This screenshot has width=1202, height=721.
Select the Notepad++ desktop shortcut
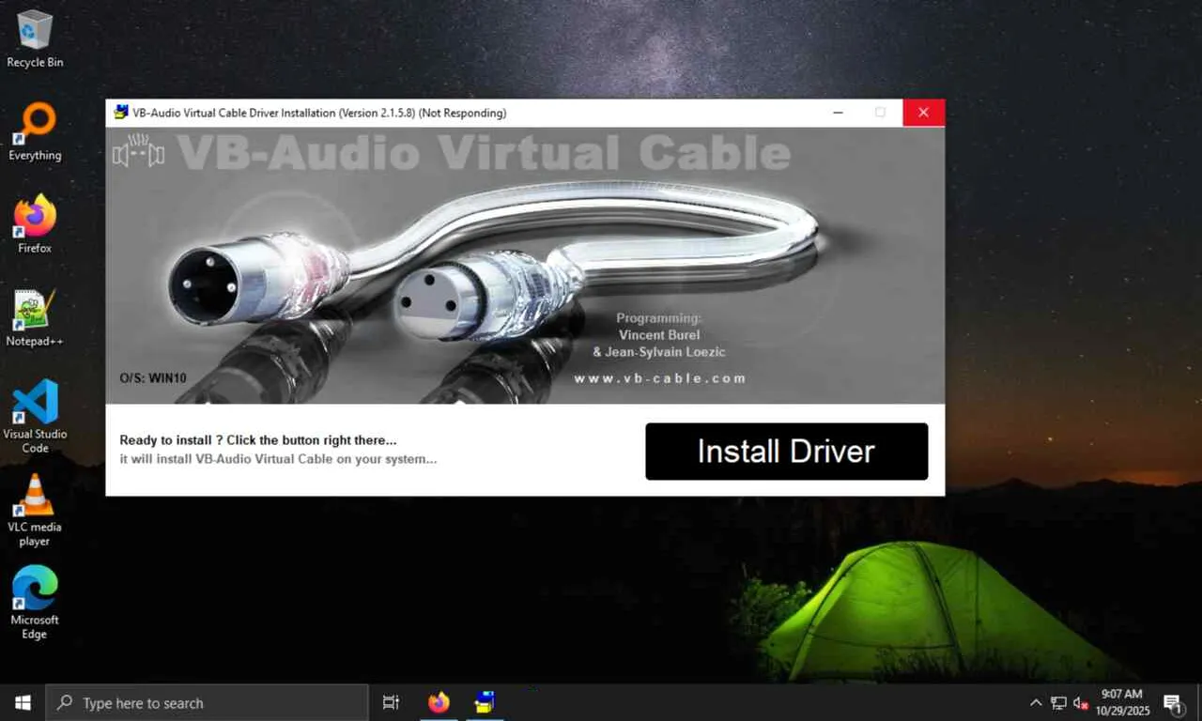click(35, 318)
